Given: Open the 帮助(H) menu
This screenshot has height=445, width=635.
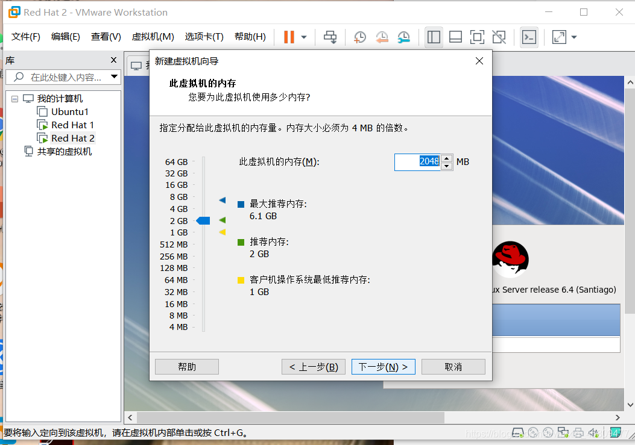Looking at the screenshot, I should point(250,37).
